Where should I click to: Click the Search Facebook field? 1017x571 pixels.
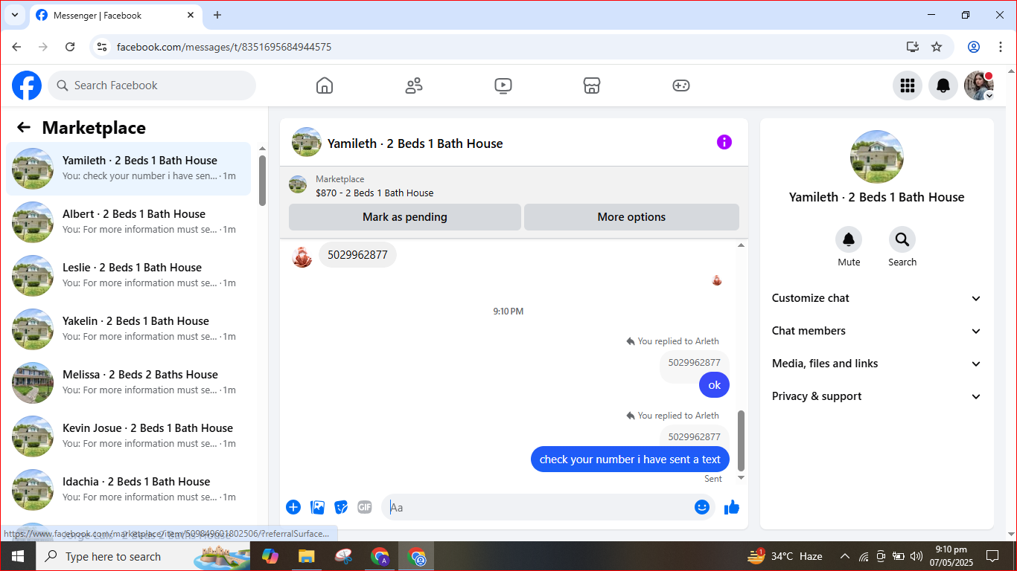(x=152, y=86)
